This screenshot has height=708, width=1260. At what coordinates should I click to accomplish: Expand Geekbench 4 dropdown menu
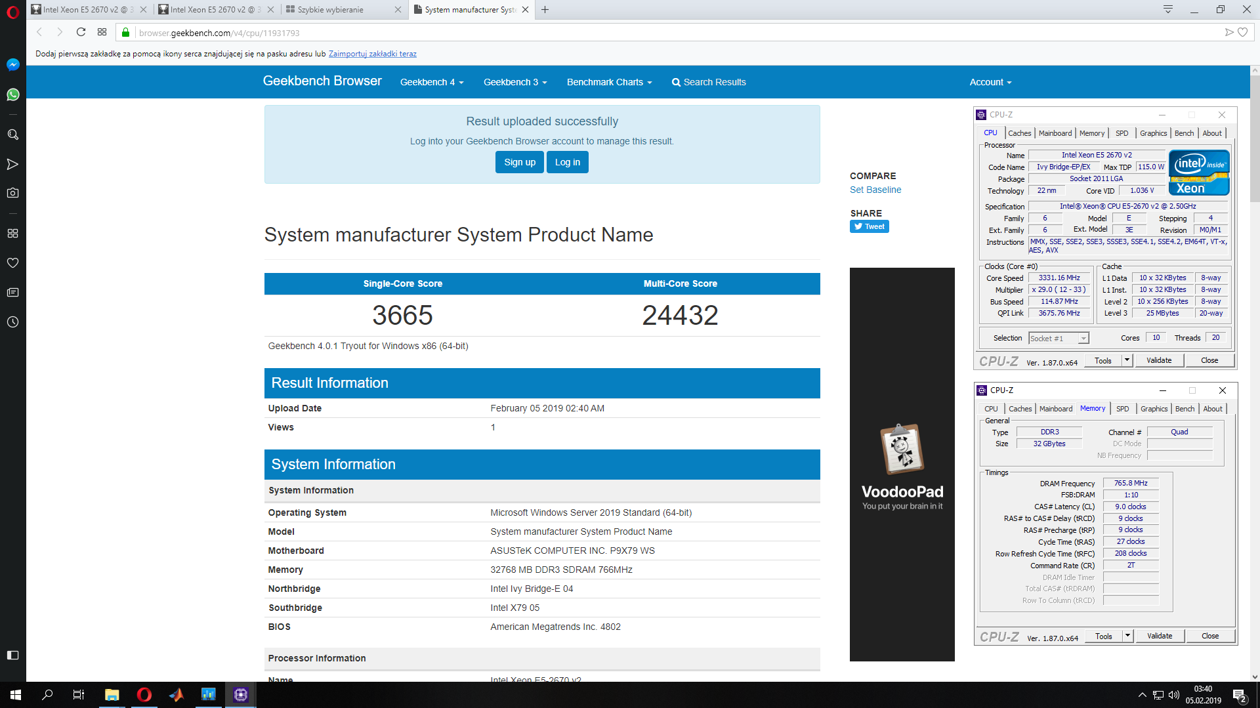click(432, 82)
